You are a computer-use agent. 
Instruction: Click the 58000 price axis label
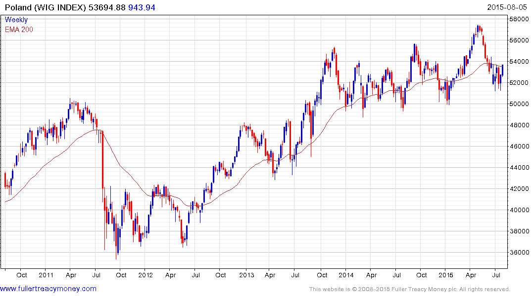click(x=519, y=19)
